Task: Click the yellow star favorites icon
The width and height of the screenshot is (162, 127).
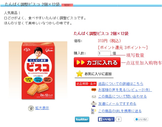Action: tap(79, 74)
